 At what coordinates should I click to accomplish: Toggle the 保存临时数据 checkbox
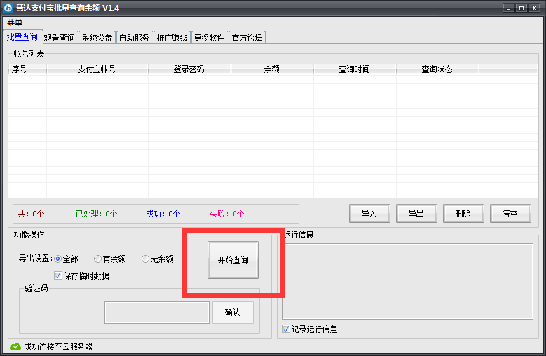(x=58, y=276)
